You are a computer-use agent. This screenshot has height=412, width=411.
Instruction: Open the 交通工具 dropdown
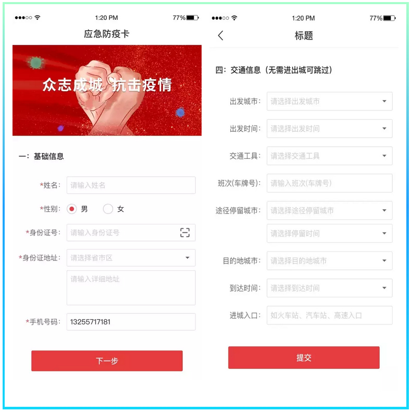pyautogui.click(x=330, y=156)
